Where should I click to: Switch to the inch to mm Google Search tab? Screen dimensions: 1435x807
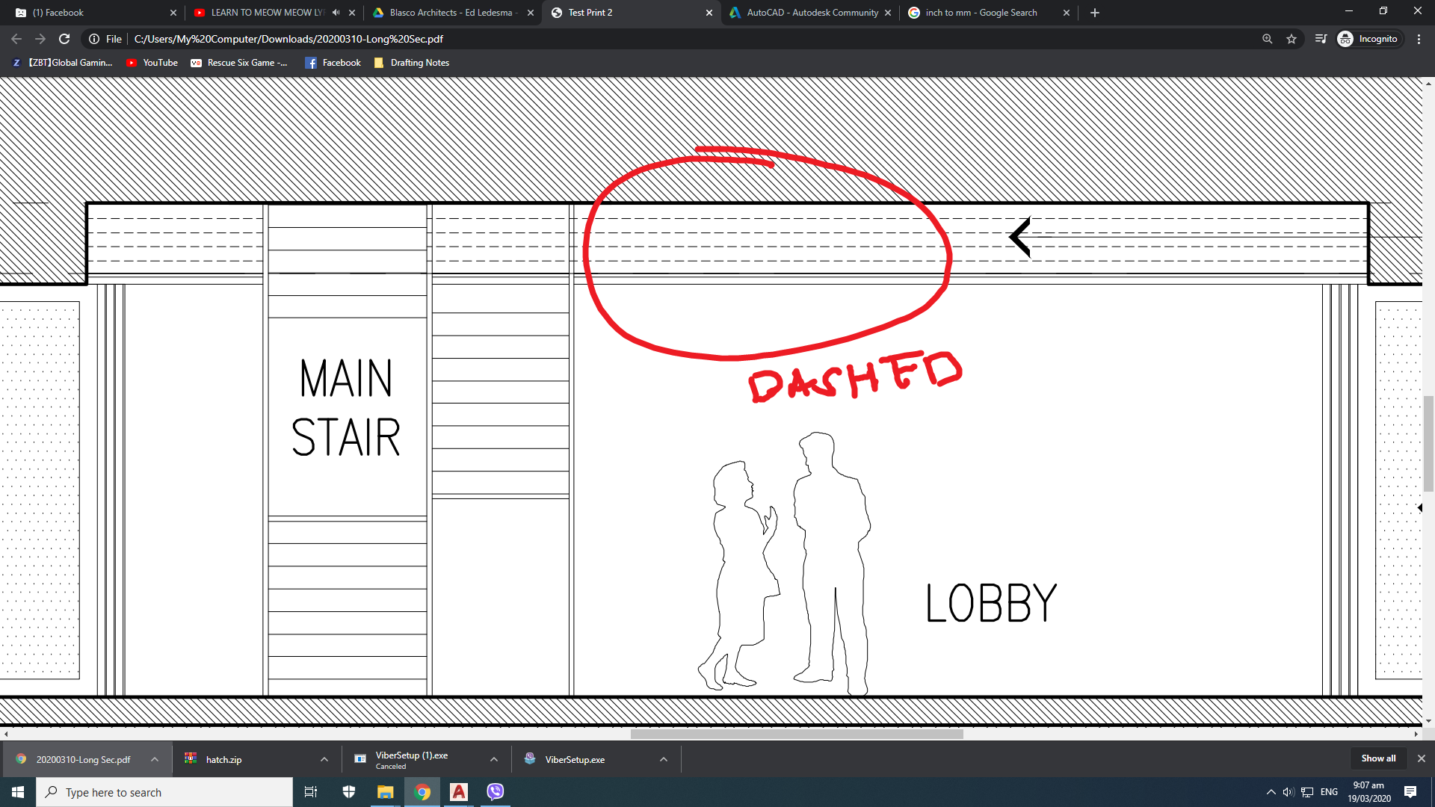point(979,12)
